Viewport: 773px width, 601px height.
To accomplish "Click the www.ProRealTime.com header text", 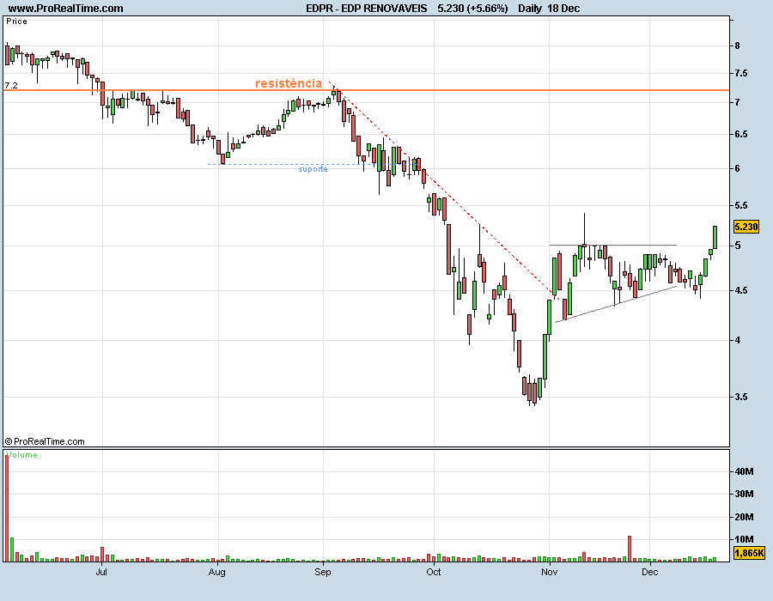I will [x=65, y=9].
